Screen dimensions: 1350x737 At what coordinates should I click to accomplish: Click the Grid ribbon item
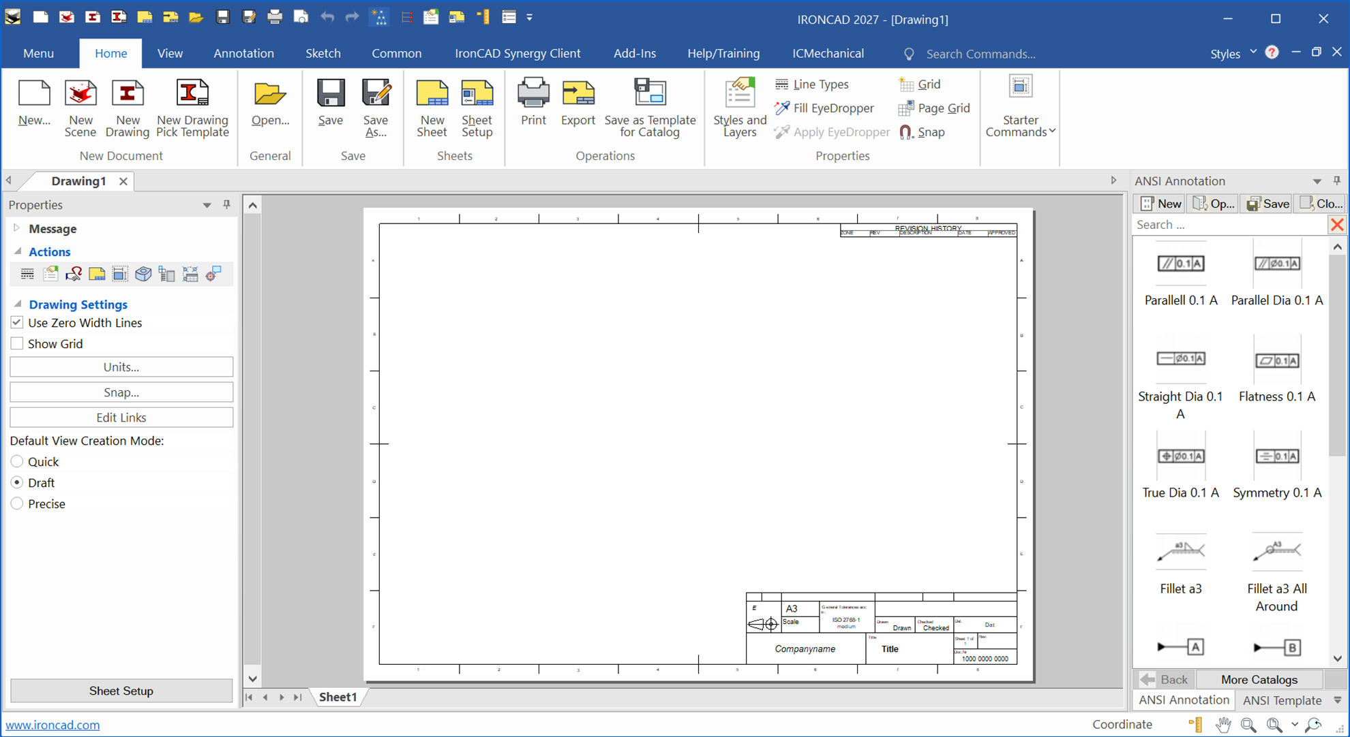pos(920,84)
